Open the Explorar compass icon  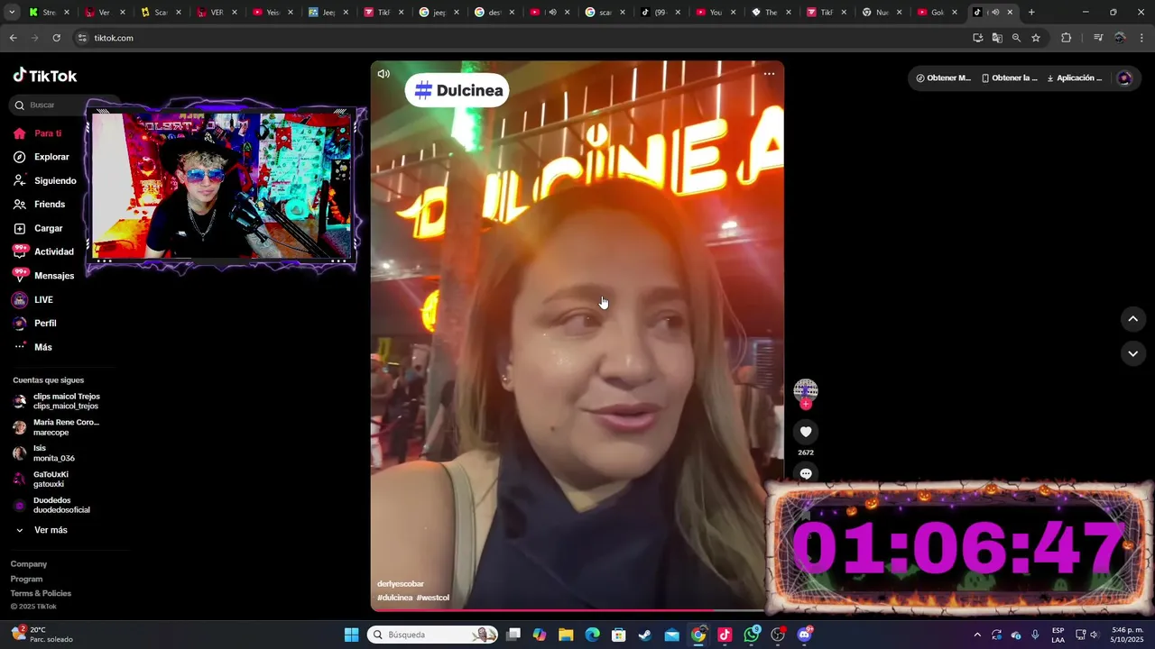[19, 157]
